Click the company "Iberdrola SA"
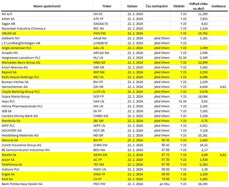The height and width of the screenshot is (187, 229). (11, 121)
